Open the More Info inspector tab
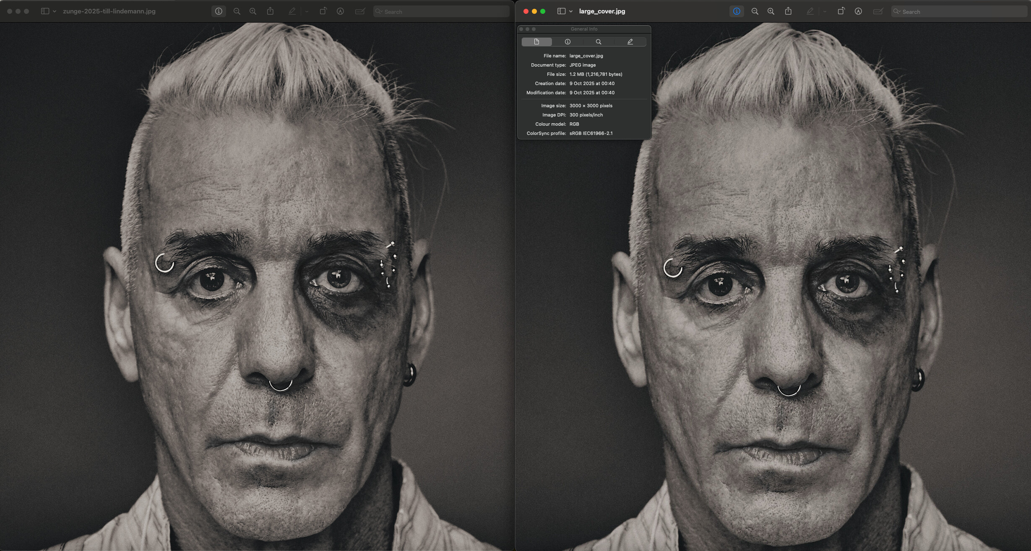This screenshot has width=1031, height=551. 568,41
